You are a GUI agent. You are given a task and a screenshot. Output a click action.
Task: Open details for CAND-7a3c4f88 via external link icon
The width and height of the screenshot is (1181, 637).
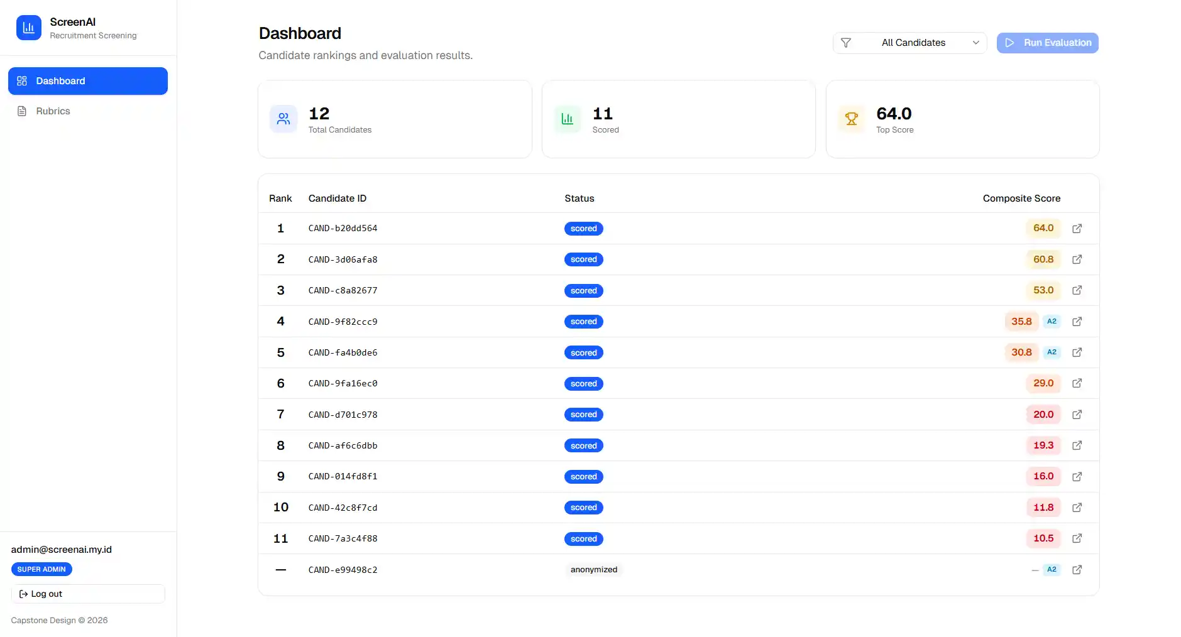click(1077, 538)
